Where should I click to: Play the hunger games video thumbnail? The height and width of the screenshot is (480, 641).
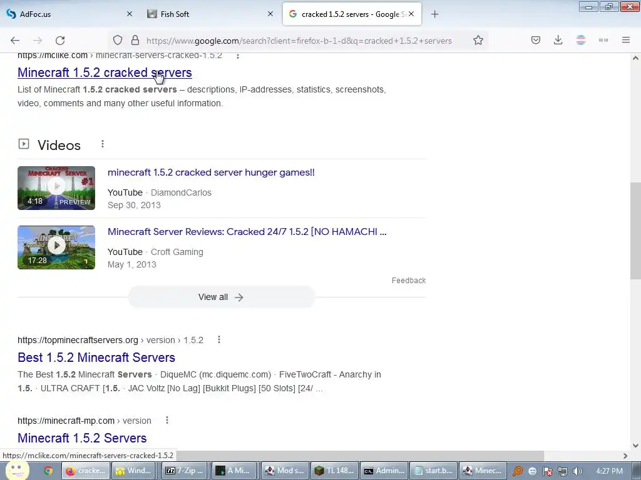pyautogui.click(x=56, y=188)
